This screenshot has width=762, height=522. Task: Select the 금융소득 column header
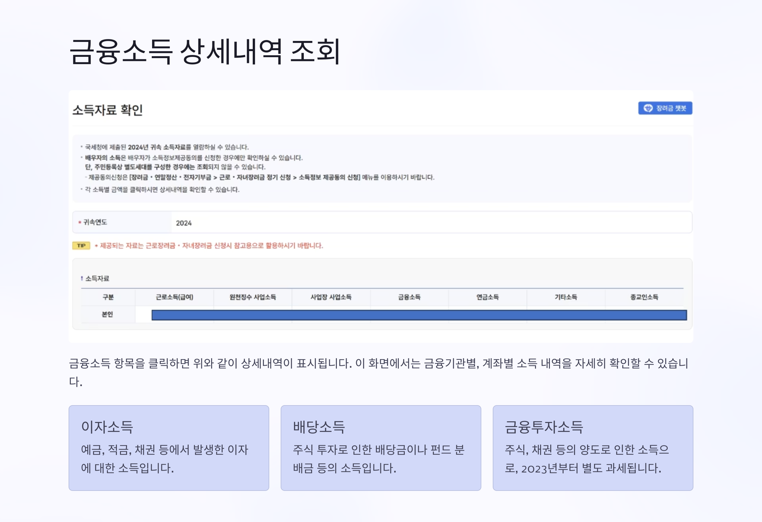pyautogui.click(x=409, y=297)
